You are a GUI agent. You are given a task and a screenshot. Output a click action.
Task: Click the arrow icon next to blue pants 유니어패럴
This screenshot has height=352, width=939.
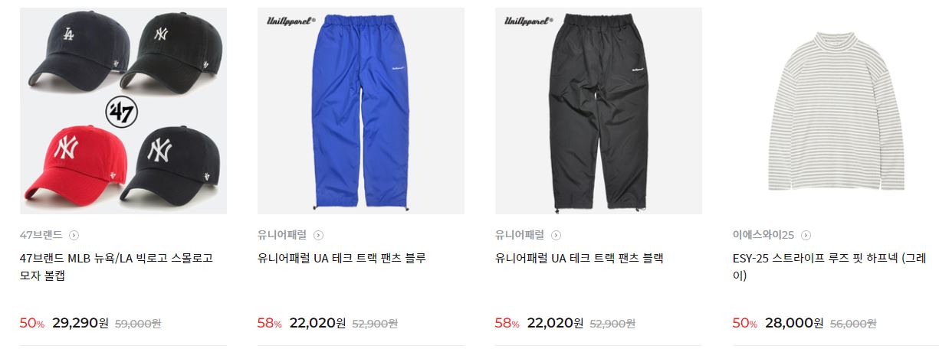tap(319, 235)
